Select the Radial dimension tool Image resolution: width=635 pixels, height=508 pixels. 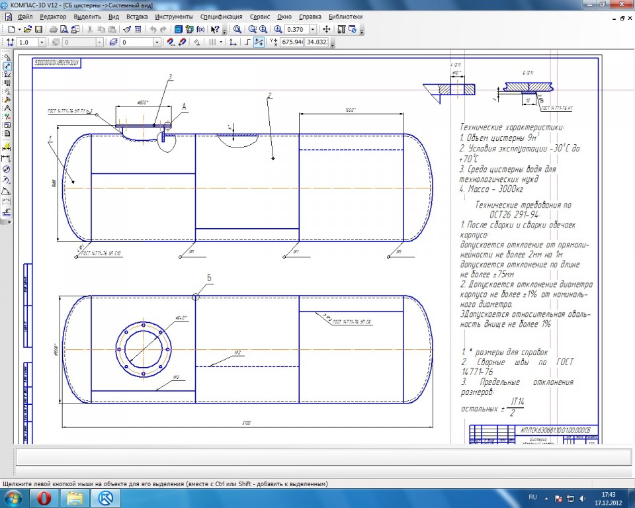pyautogui.click(x=7, y=181)
